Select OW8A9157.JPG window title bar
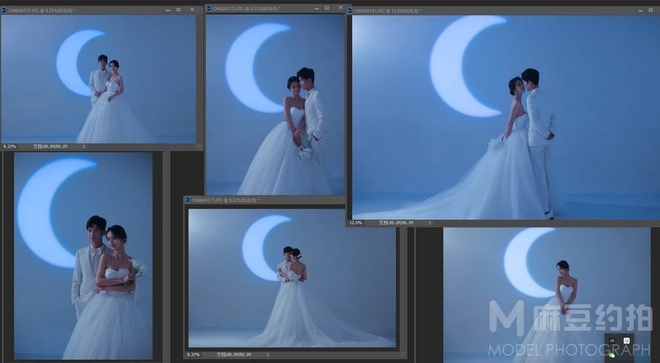This screenshot has height=363, width=660. pyautogui.click(x=101, y=10)
